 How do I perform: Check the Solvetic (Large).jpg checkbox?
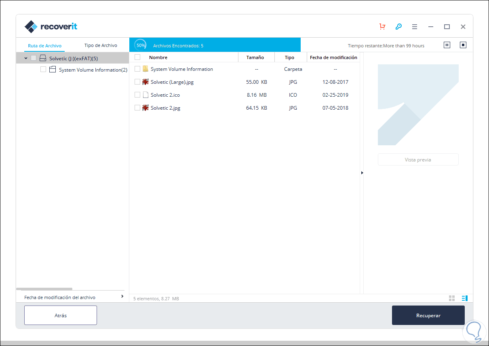(137, 82)
